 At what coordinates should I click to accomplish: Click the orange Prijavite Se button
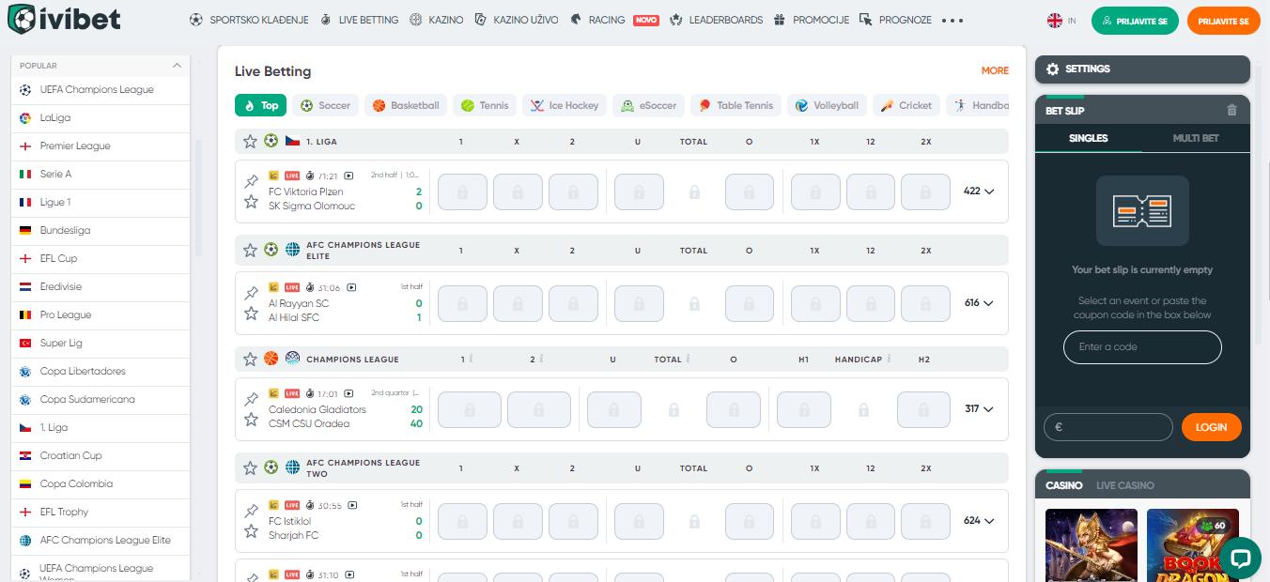click(x=1223, y=21)
